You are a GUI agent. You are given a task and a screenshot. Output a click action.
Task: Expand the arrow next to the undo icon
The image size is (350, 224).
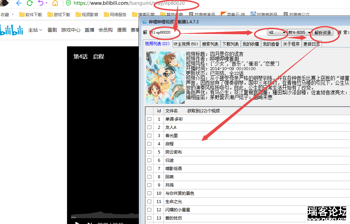[46, 3]
